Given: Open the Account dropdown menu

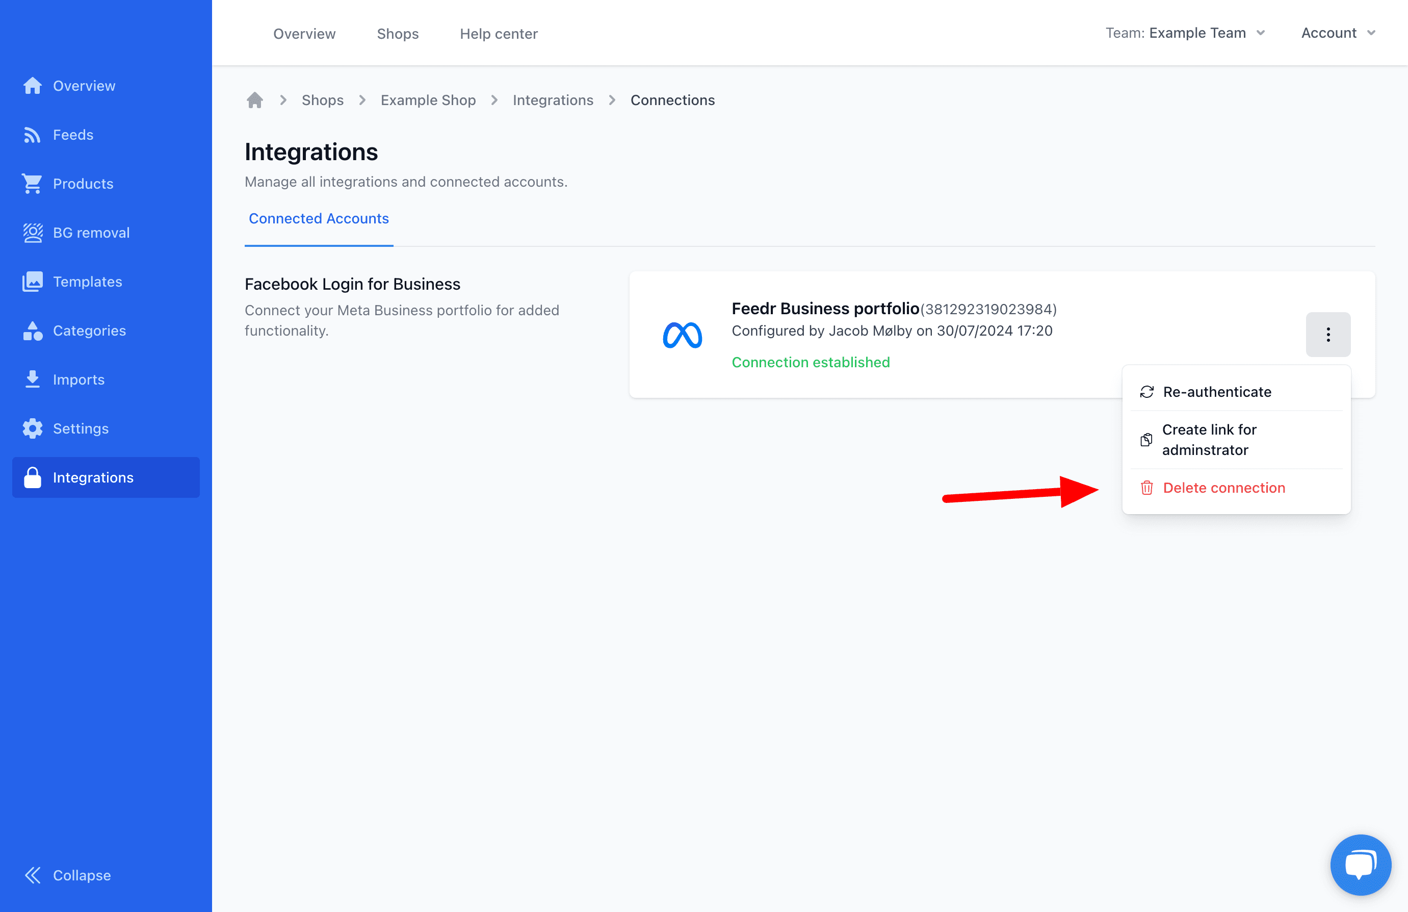Looking at the screenshot, I should point(1338,33).
